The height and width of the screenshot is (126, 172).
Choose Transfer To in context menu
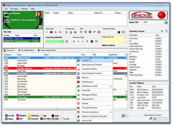[x=95, y=60]
